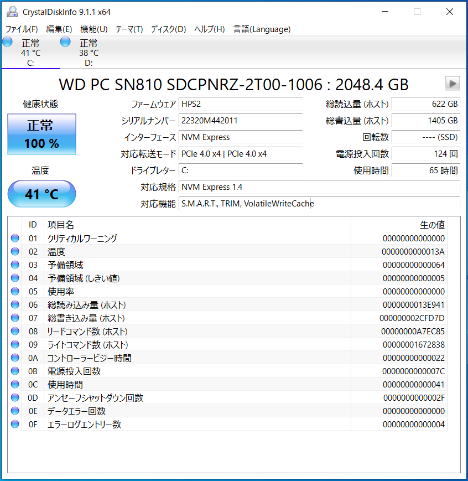The image size is (468, 481).
Task: Click status orb for 使用率 row
Action: tap(15, 292)
